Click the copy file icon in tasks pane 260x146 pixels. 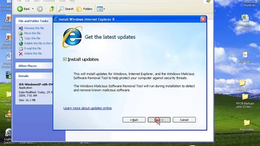pos(21,39)
